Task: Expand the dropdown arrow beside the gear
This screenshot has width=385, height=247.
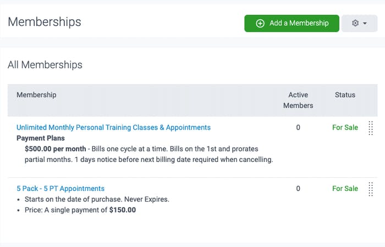Action: point(365,24)
